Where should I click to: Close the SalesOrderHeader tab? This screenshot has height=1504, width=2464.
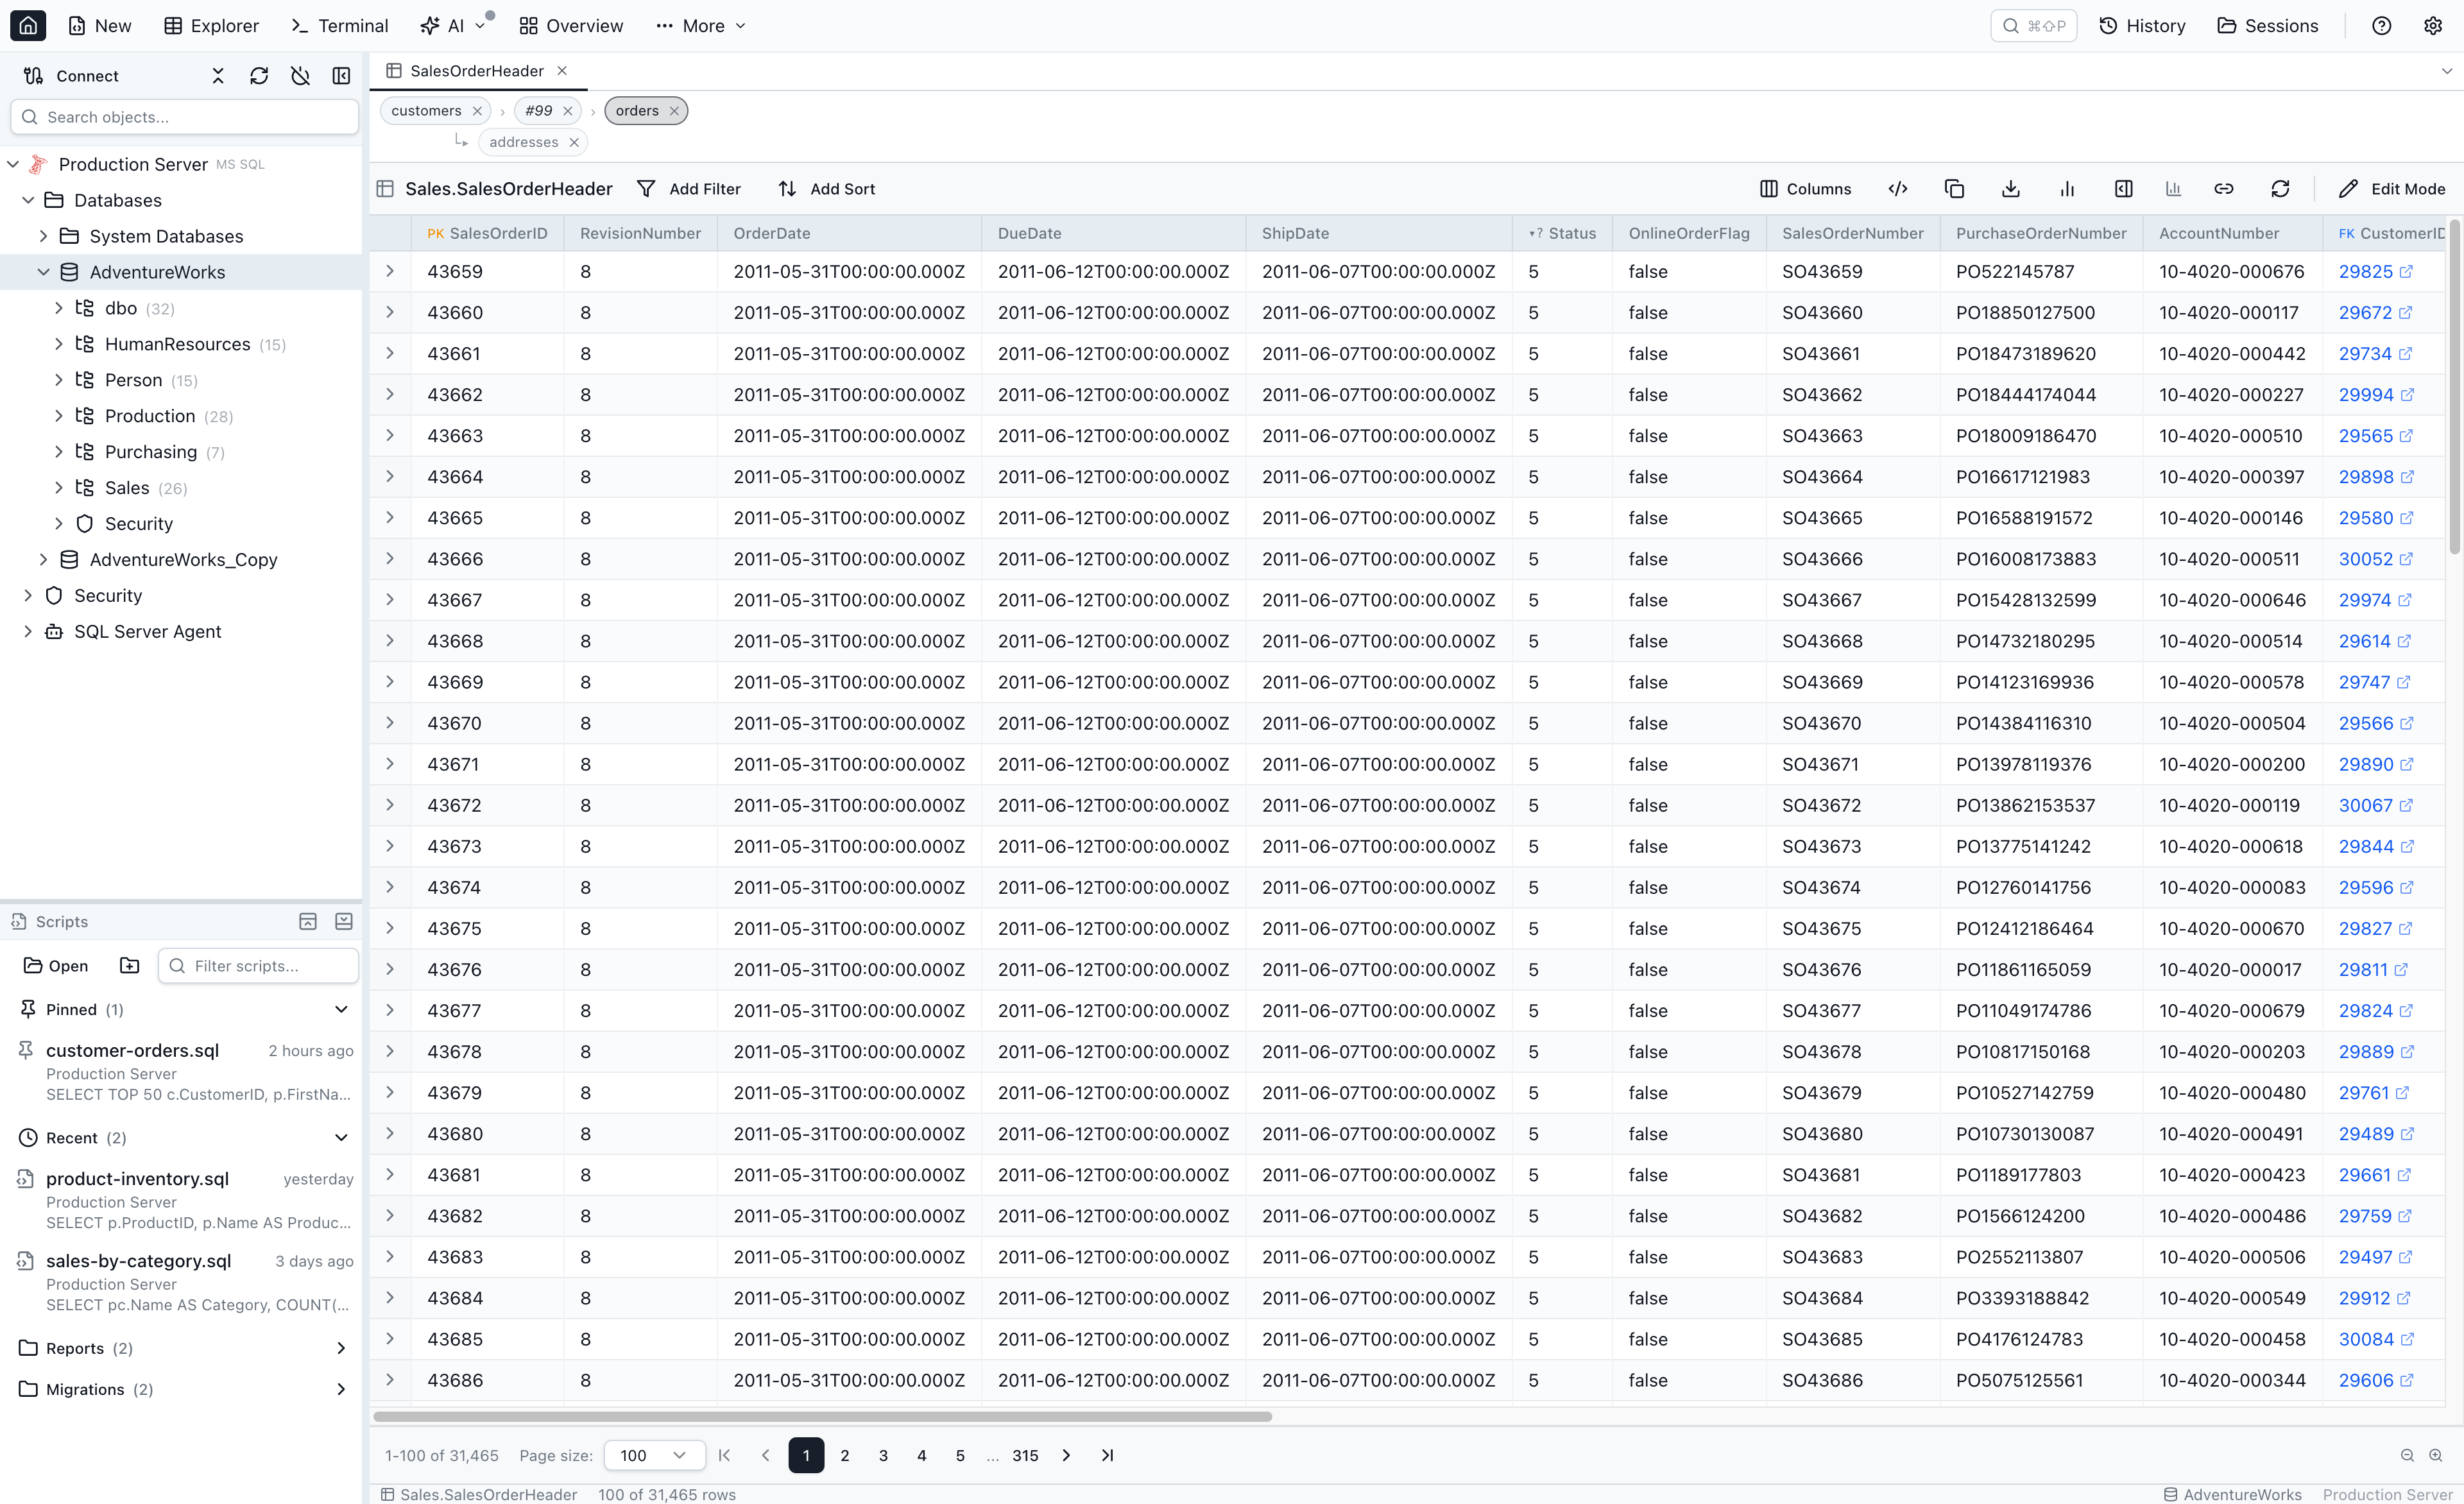(562, 71)
